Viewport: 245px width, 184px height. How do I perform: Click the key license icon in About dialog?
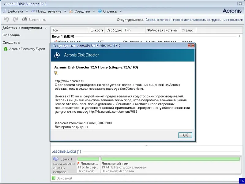(x=56, y=73)
